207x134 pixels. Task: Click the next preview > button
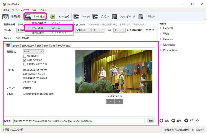pyautogui.click(x=119, y=101)
